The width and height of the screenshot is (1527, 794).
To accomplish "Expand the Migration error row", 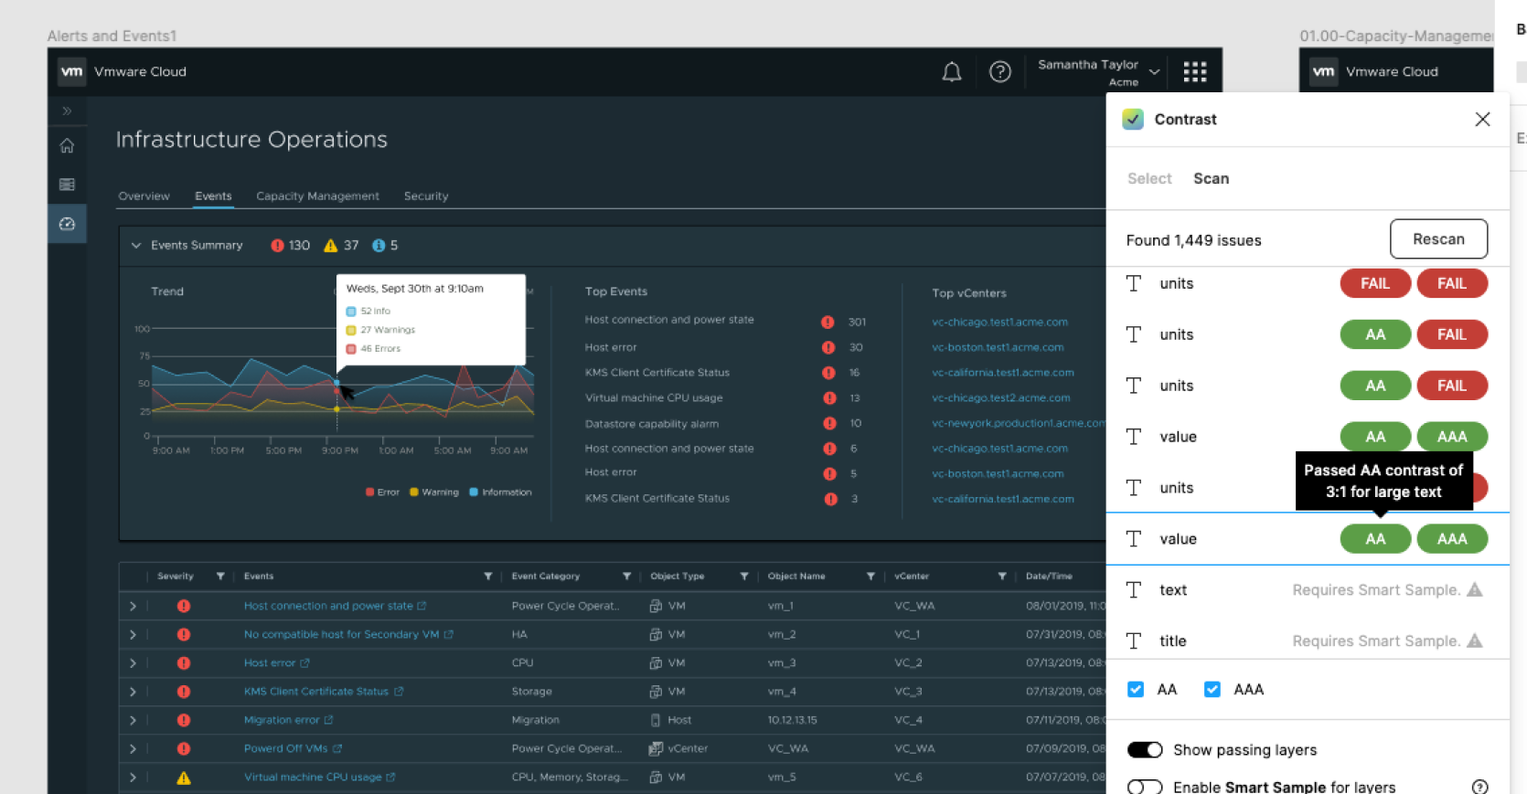I will (133, 720).
